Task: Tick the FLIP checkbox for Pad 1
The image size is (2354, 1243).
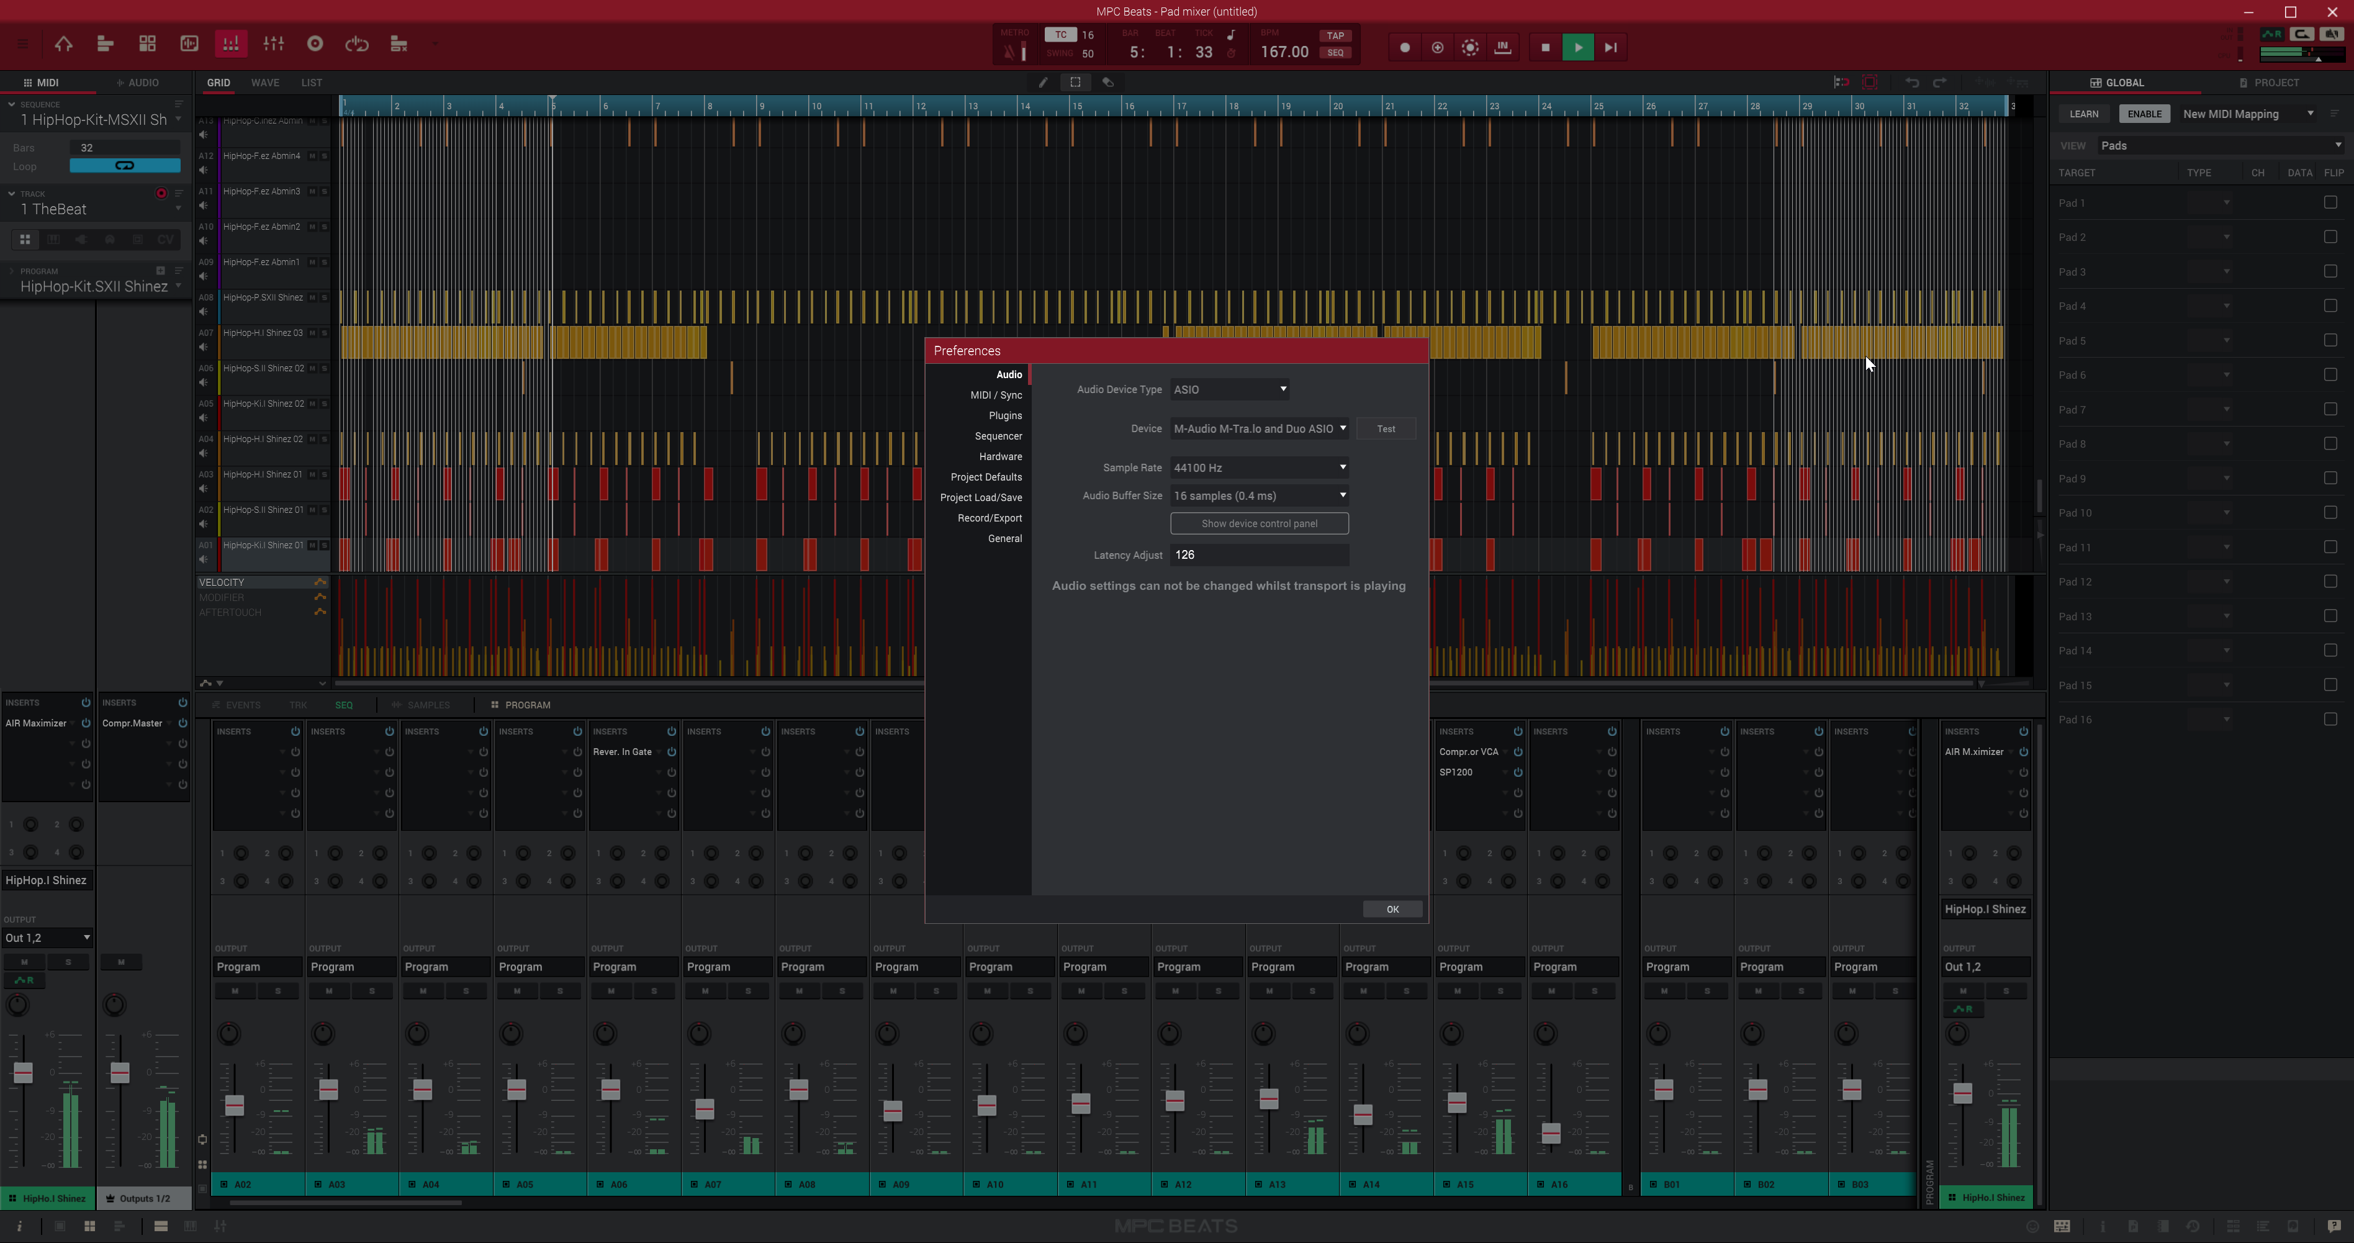Action: pos(2330,203)
